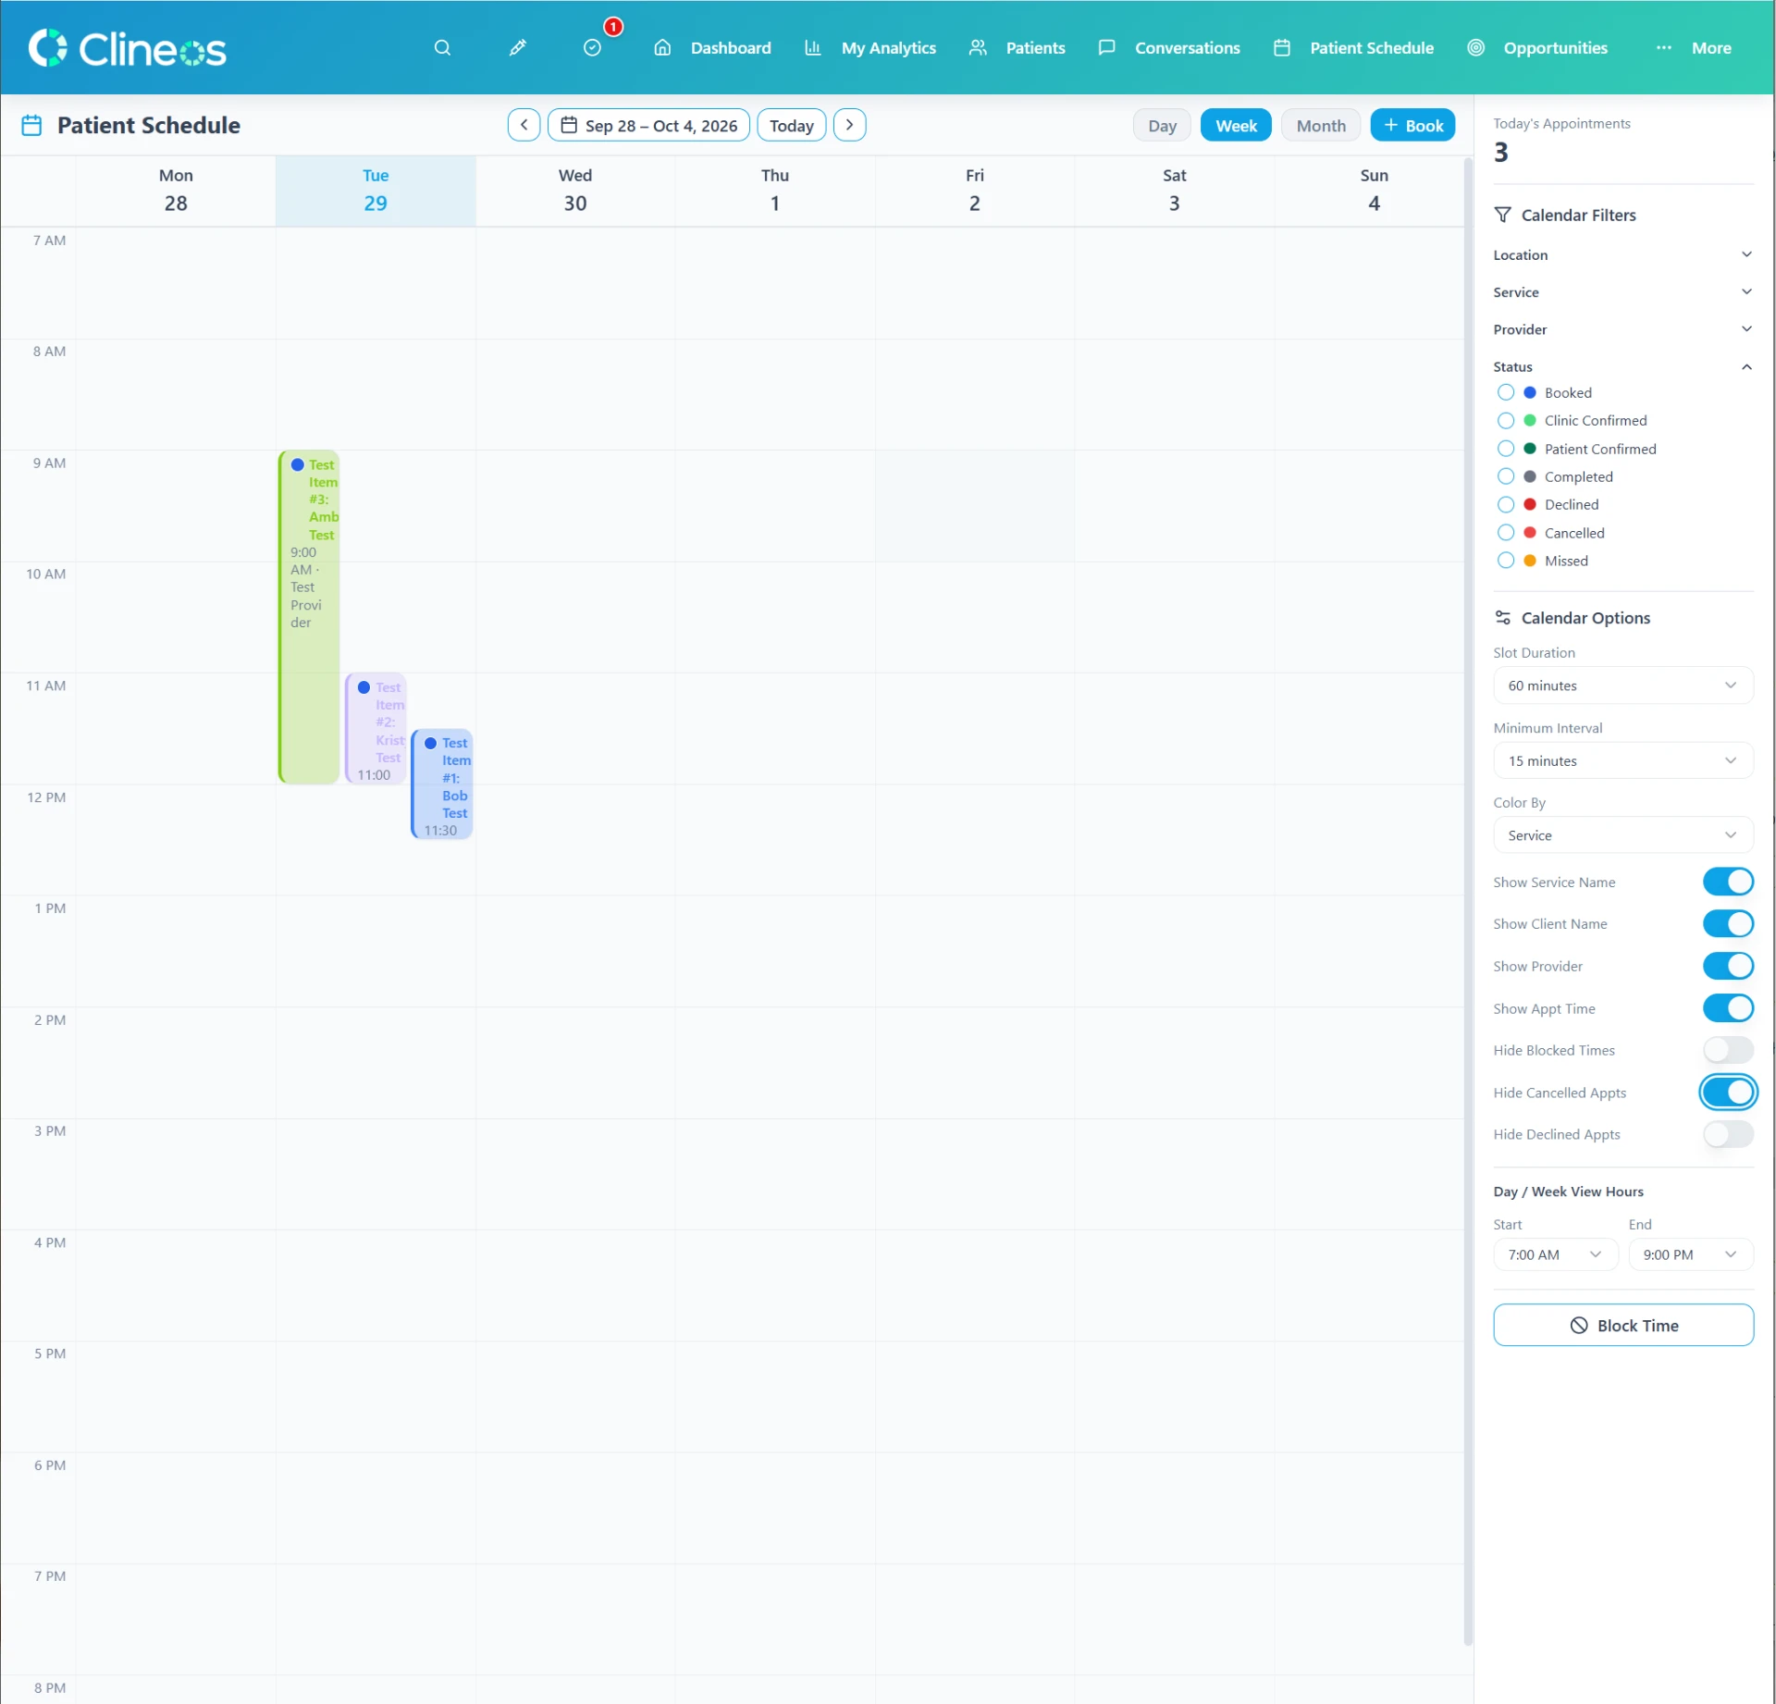Click the Book button
Image resolution: width=1776 pixels, height=1704 pixels.
coord(1412,125)
